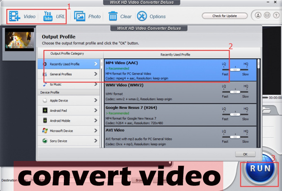The width and height of the screenshot is (282, 191).
Task: Click Photo toolbar label
Action: [94, 16]
